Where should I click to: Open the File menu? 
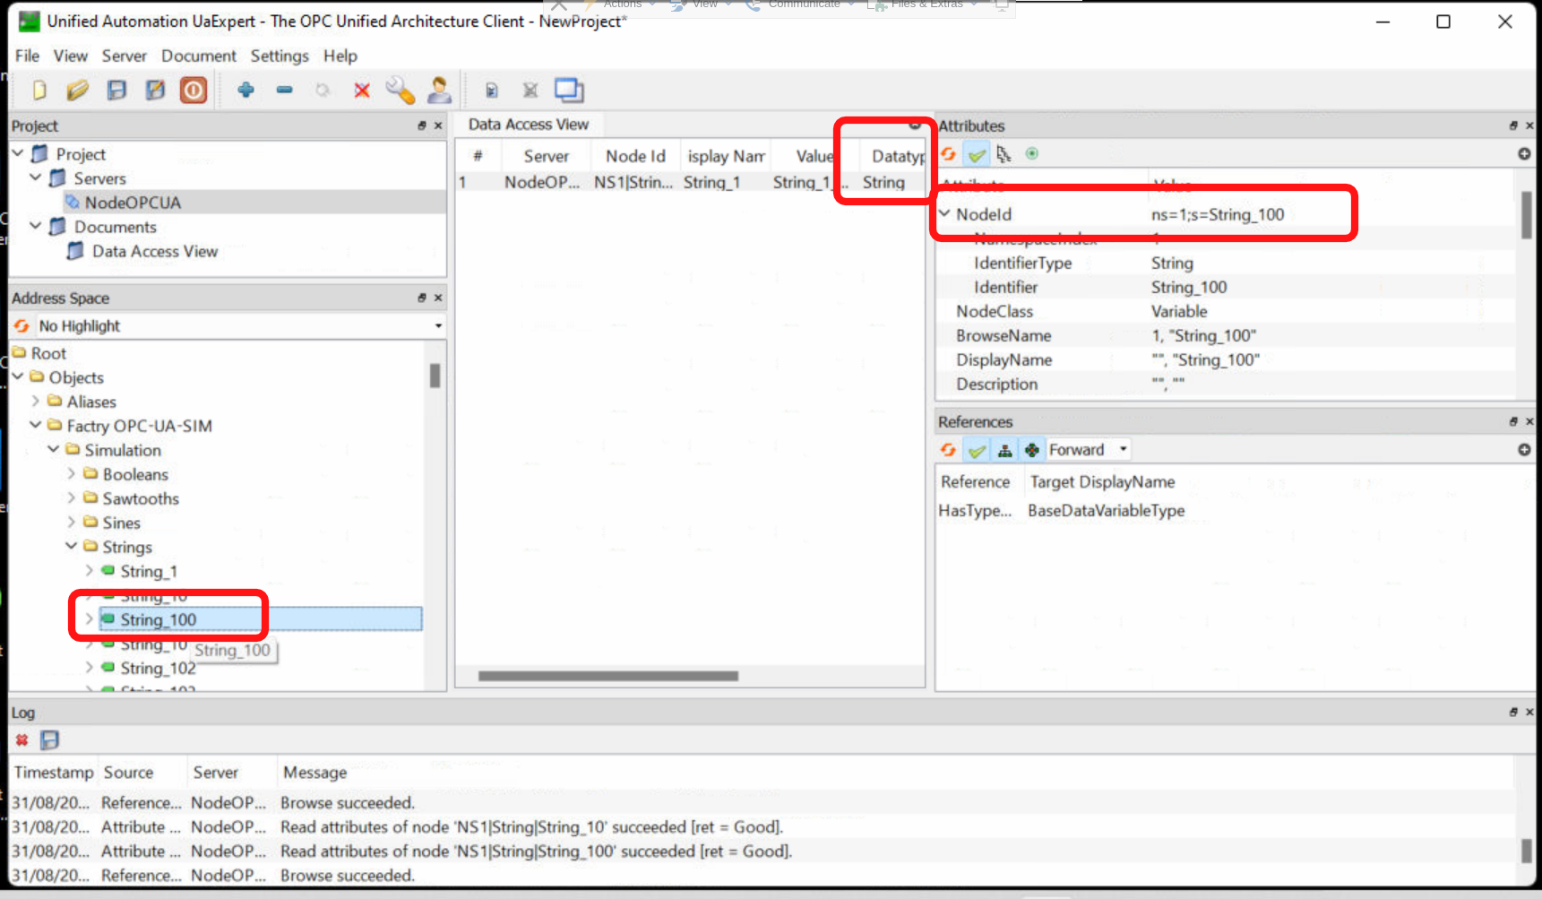coord(27,56)
